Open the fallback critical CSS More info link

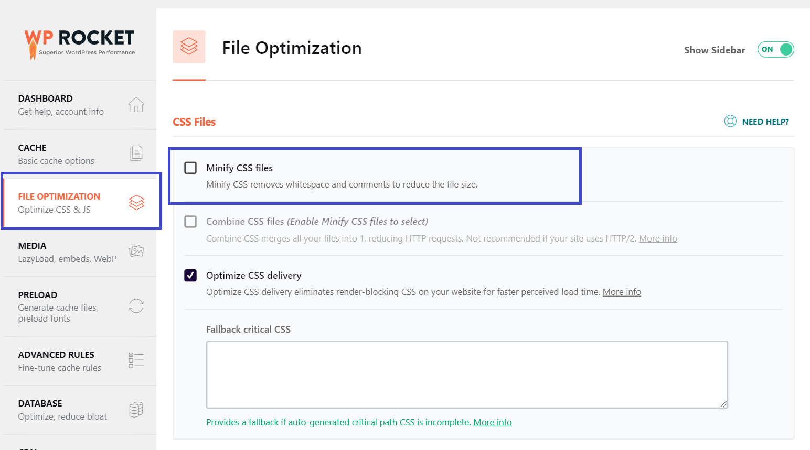tap(493, 422)
